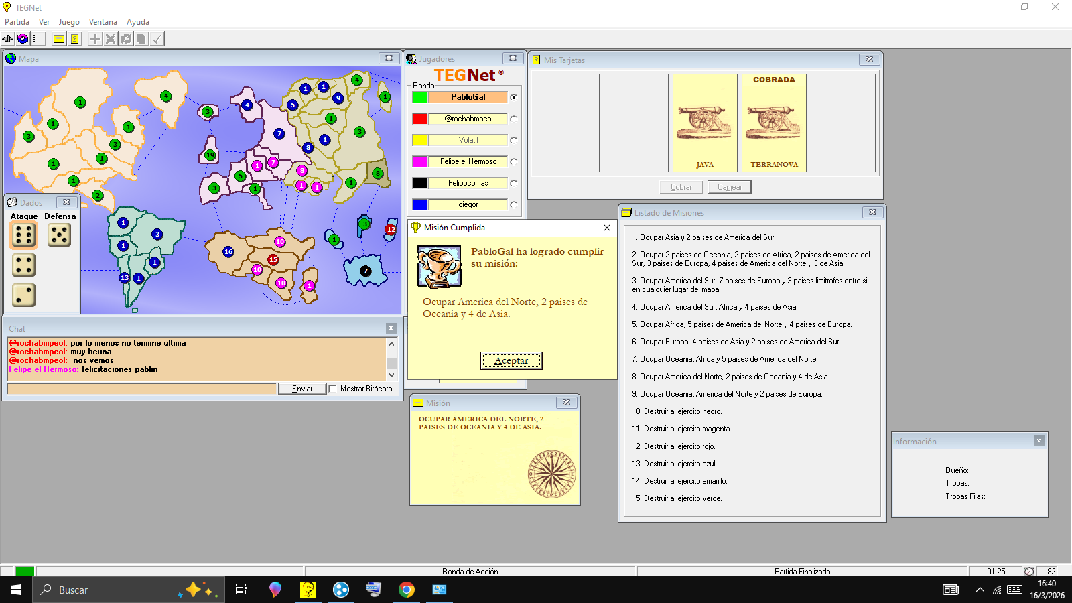Screen dimensions: 1072x603
Task: Click the connect plug toolbar icon
Action: coord(7,39)
